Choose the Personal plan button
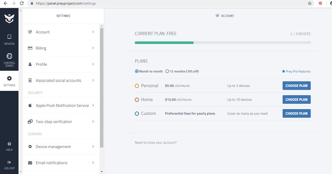The image size is (332, 174). pos(296,86)
